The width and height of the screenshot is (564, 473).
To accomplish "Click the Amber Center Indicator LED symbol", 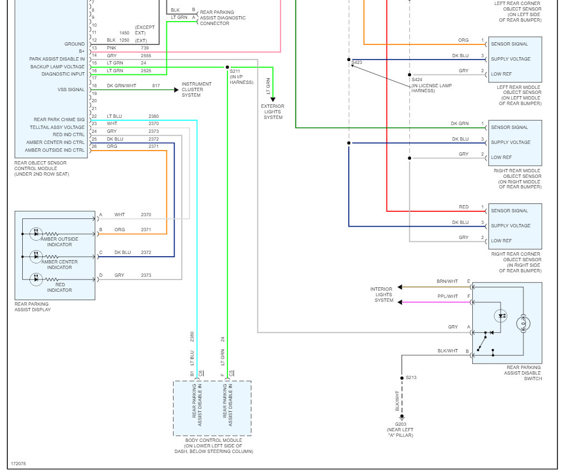I will coord(36,257).
